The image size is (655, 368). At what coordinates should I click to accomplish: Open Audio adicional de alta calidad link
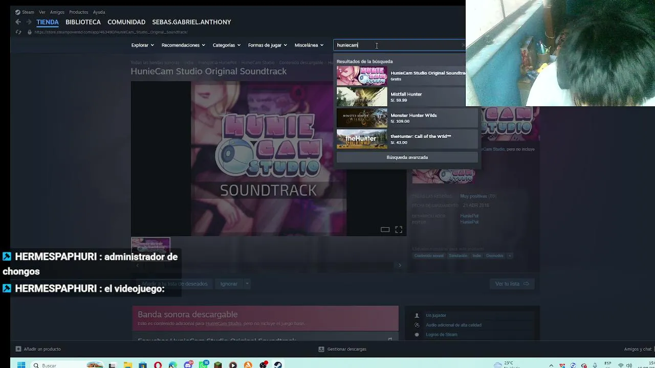point(453,325)
